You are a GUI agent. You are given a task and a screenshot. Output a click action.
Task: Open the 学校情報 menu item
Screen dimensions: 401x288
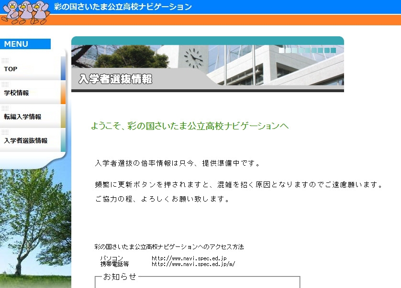pos(33,93)
